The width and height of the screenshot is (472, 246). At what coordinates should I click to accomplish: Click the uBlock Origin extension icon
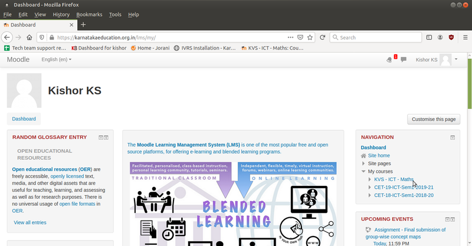pyautogui.click(x=451, y=37)
